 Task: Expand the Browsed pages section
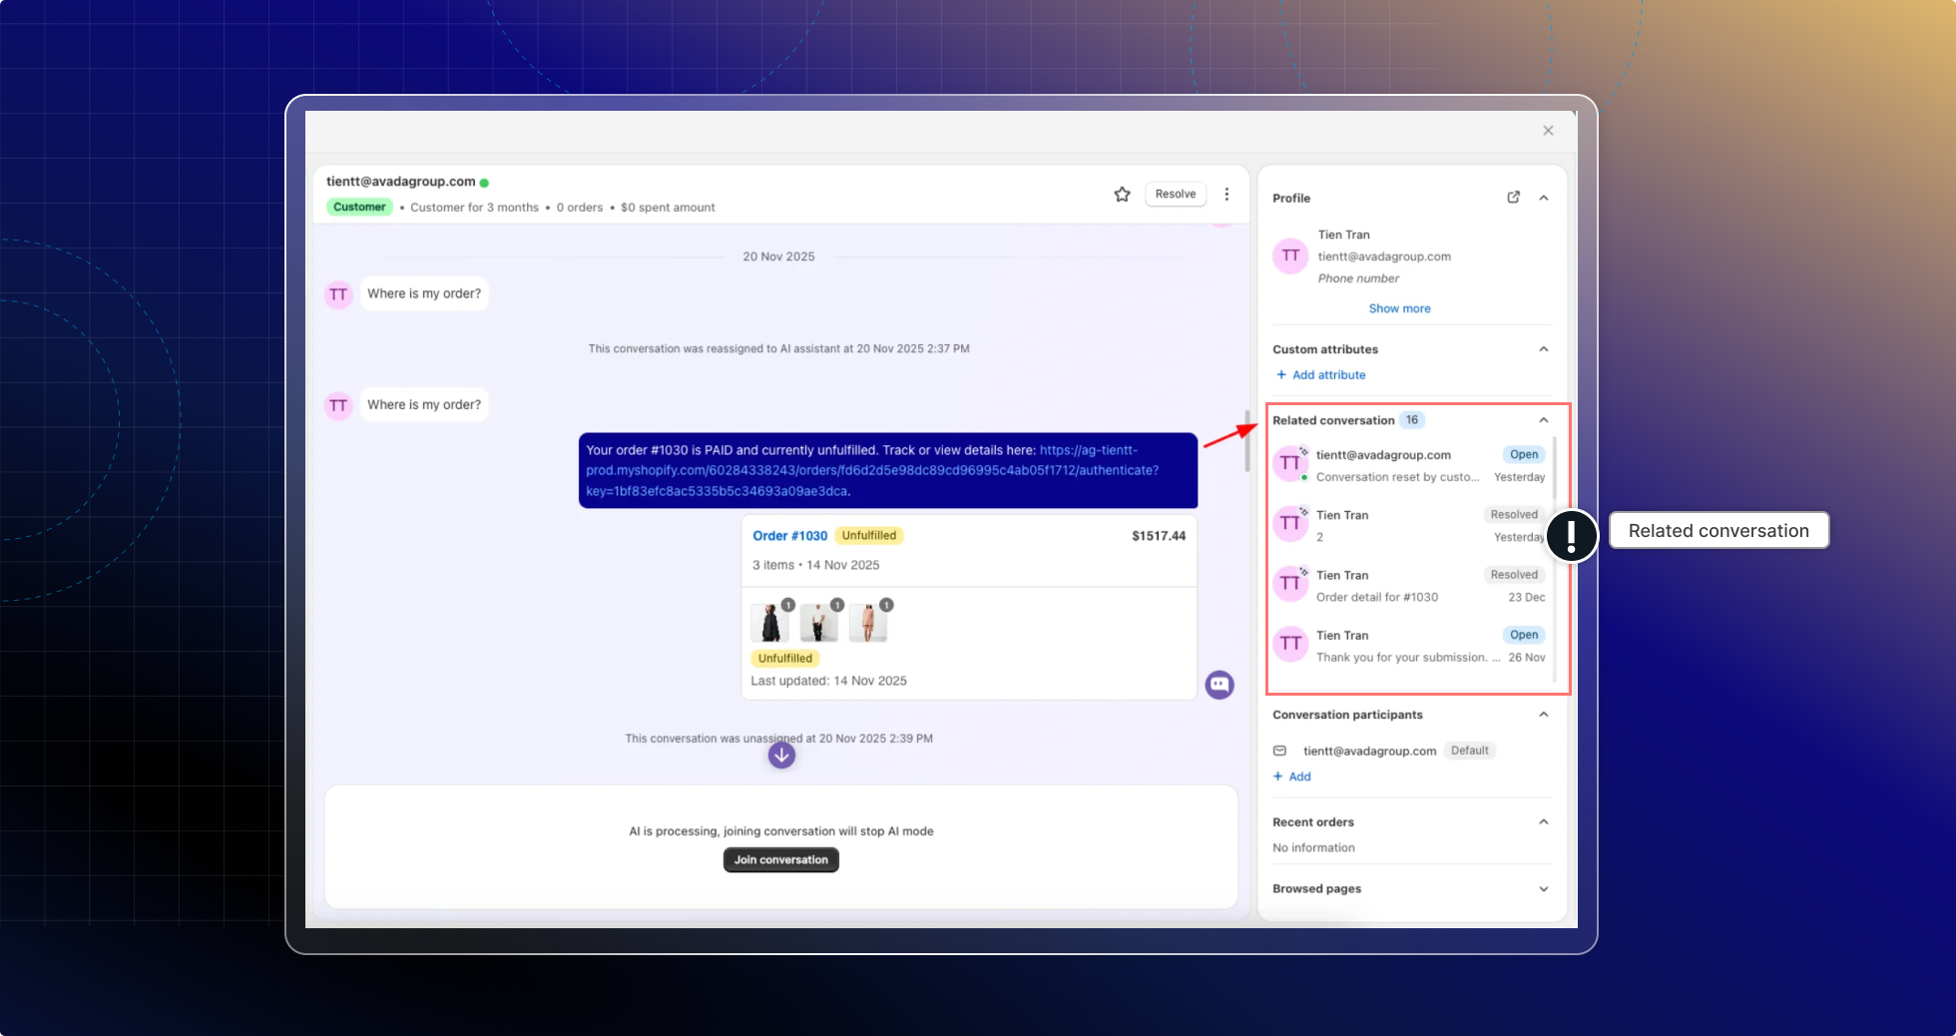click(1544, 889)
